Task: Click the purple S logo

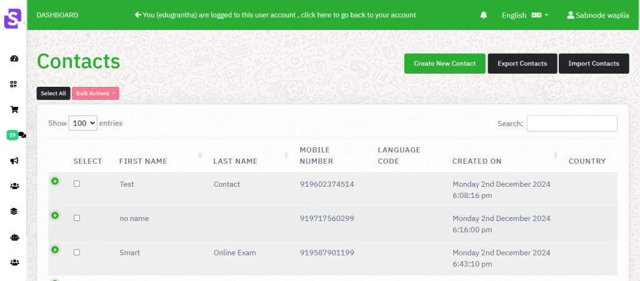Action: [12, 19]
